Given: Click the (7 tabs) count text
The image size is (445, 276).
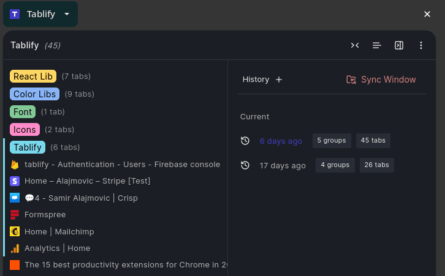Looking at the screenshot, I should [x=76, y=76].
